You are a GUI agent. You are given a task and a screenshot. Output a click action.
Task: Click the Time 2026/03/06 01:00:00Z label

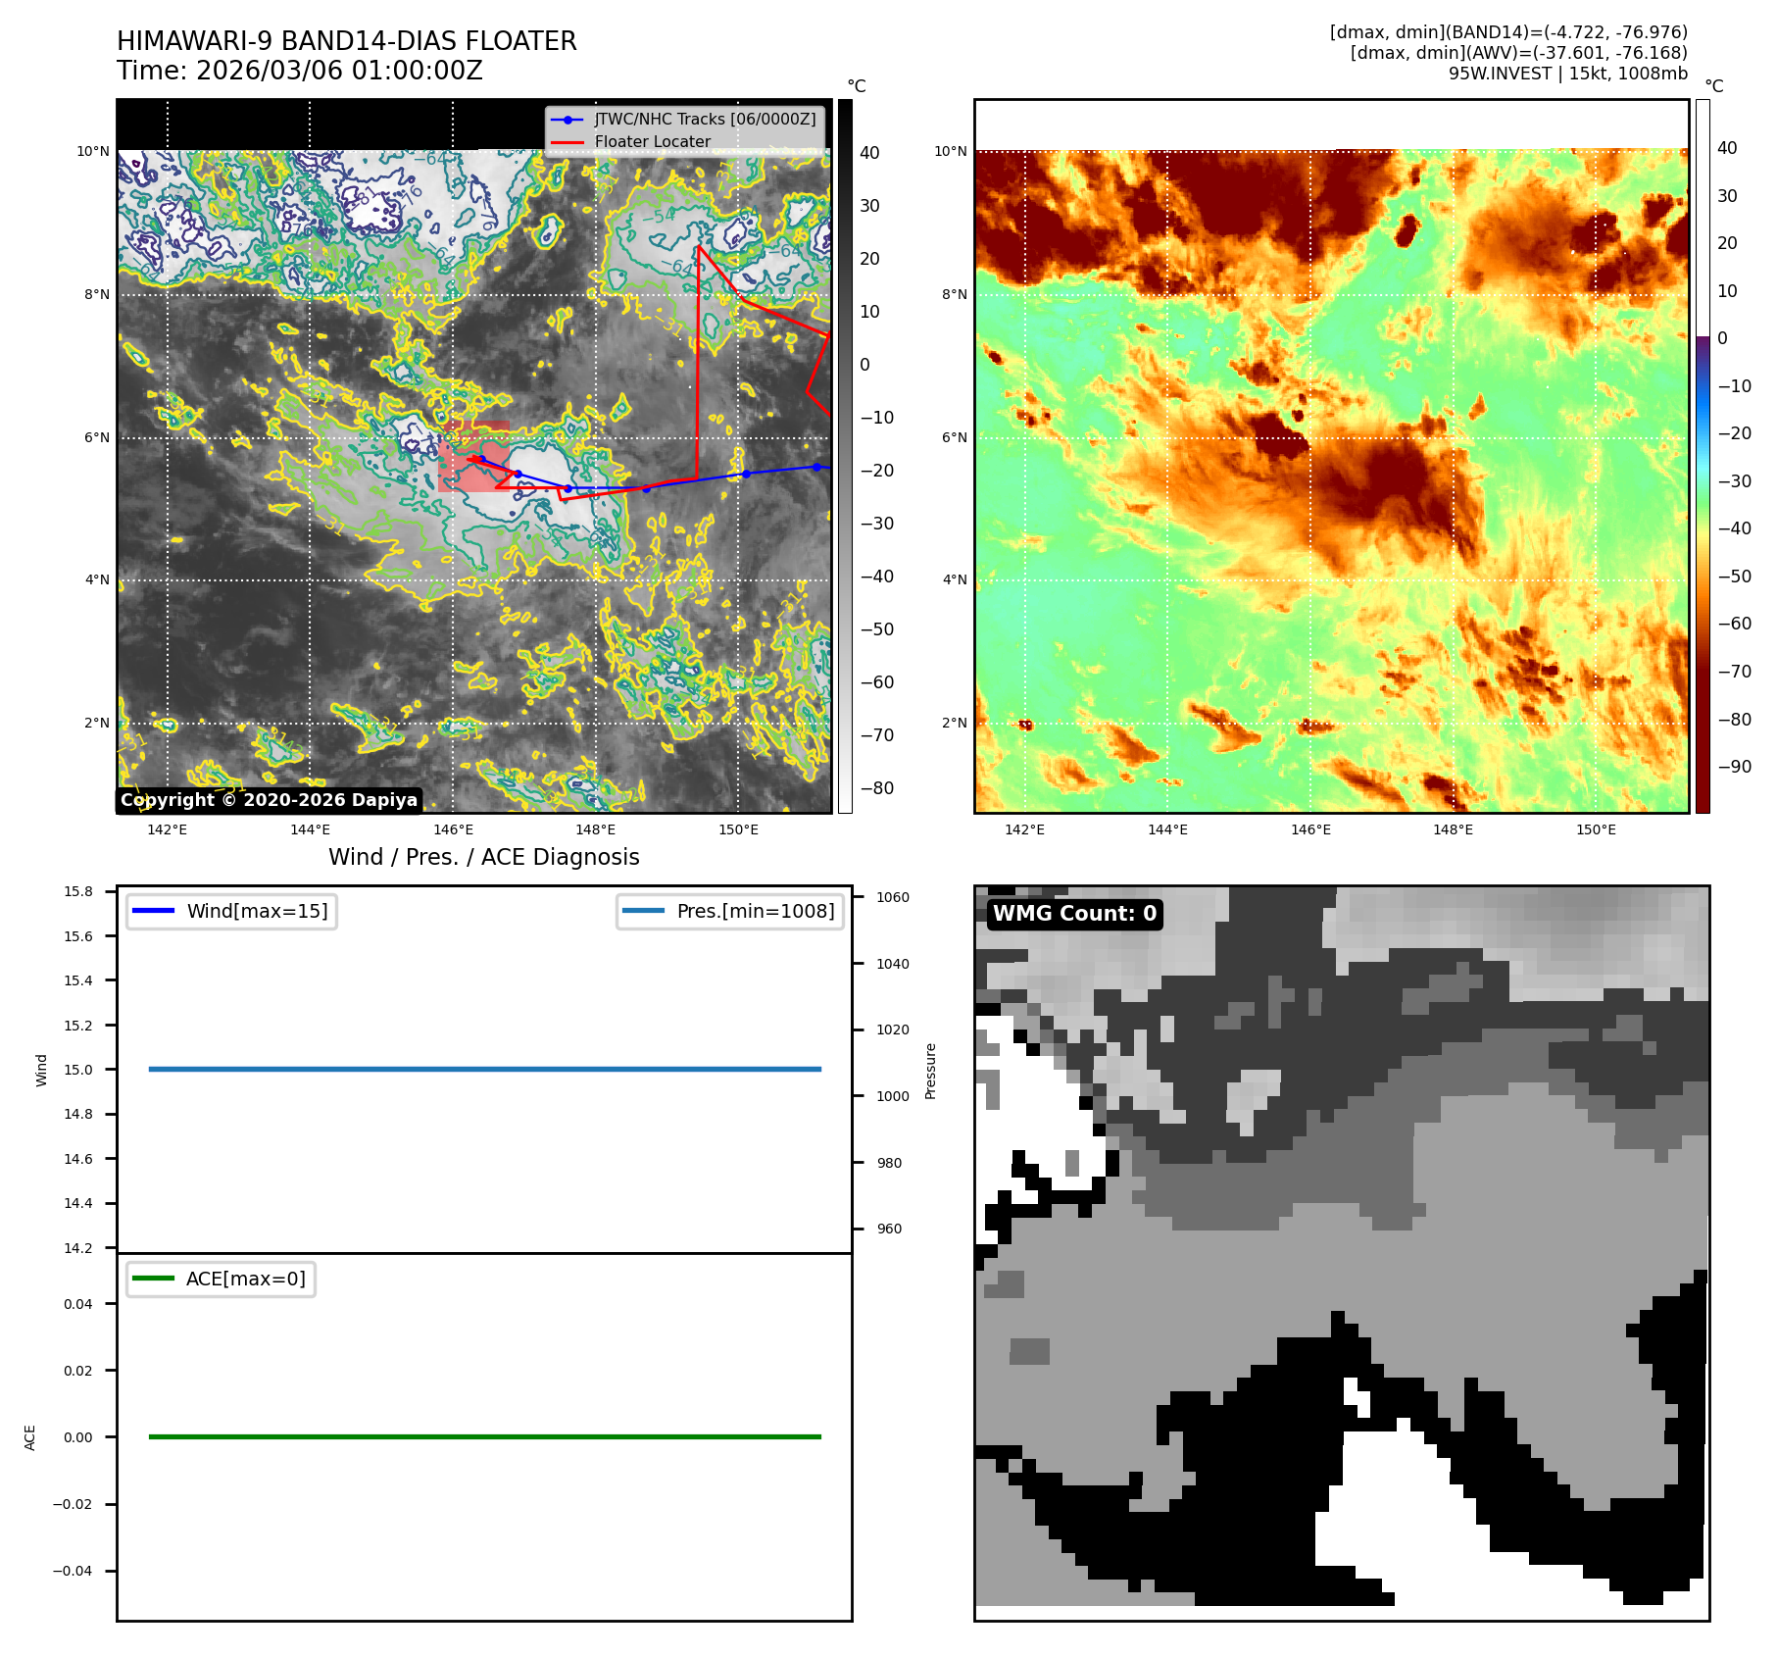click(x=299, y=71)
